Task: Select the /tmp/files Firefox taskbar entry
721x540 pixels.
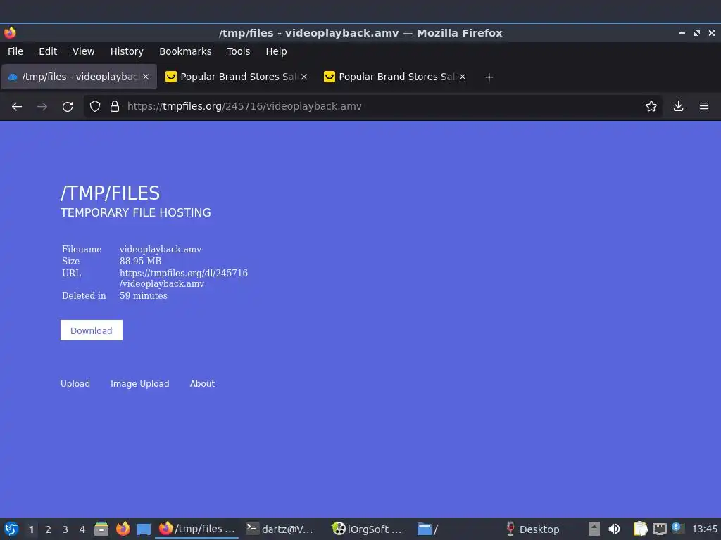Action: pos(197,529)
